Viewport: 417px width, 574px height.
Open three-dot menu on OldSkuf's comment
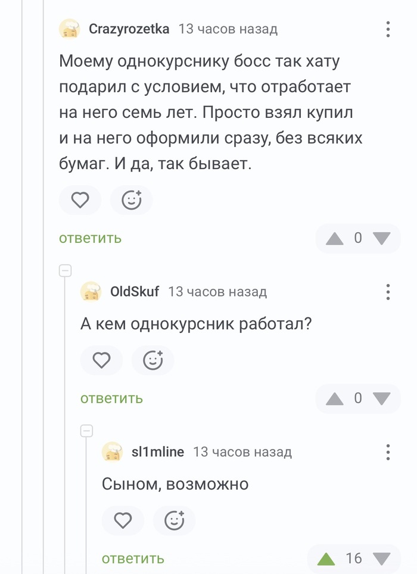[x=388, y=292]
